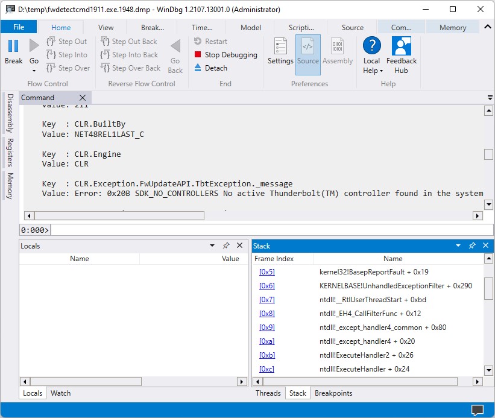This screenshot has width=495, height=418.
Task: Open Local Help question icon
Action: click(372, 45)
